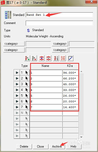Click the band set icon beside Standard
This screenshot has height=152, width=98.
(x=8, y=15)
